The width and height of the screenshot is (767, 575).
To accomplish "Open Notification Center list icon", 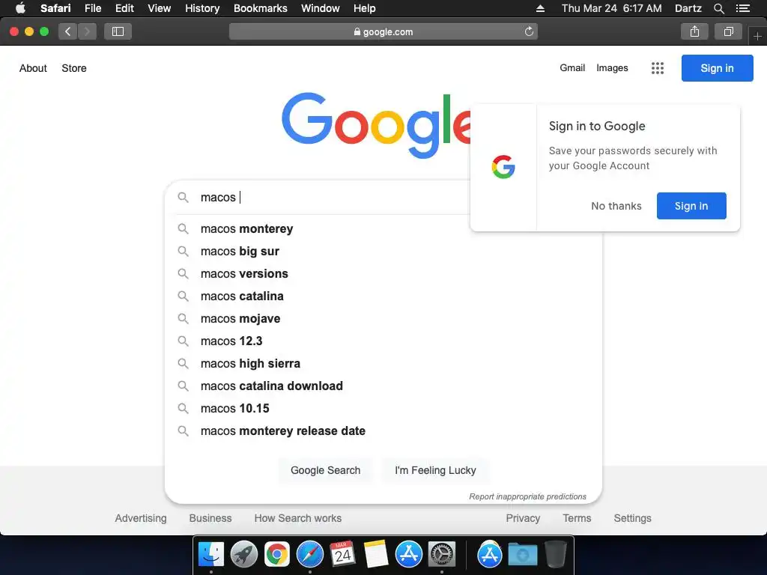I will (x=743, y=8).
